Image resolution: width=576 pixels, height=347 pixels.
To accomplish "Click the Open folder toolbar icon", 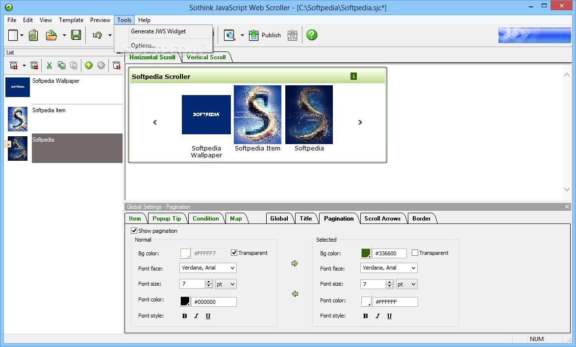I will click(51, 35).
